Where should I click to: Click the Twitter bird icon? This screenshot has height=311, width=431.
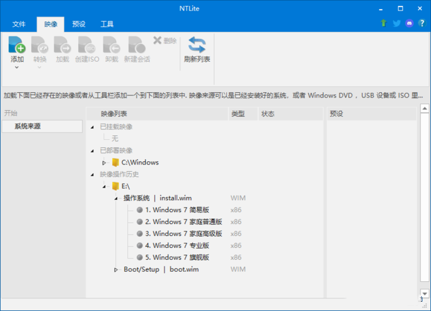pyautogui.click(x=397, y=24)
